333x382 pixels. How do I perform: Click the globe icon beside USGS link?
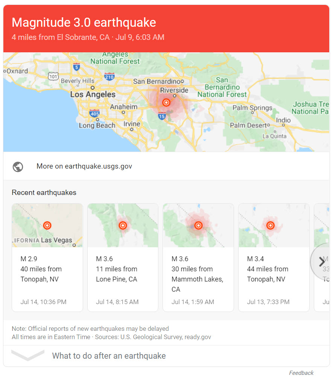(18, 166)
